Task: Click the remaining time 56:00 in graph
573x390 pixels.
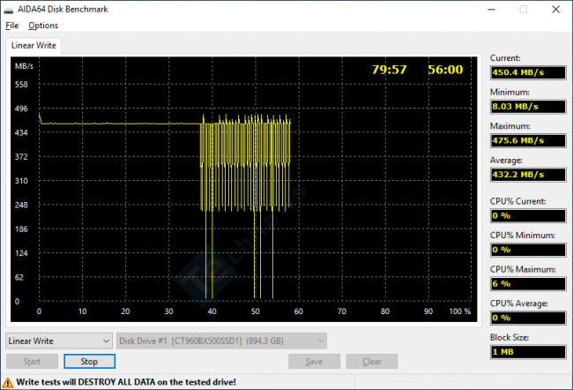Action: (x=445, y=70)
